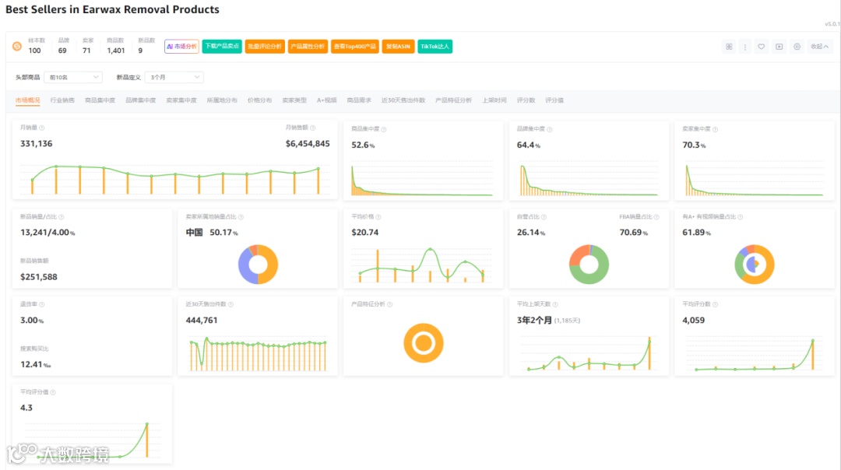Click help icon next to 新品销量/占比

click(62, 217)
